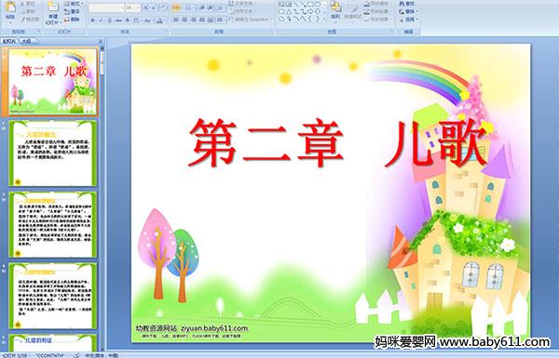
Task: Switch to the Outline tab in left pane
Action: (26, 41)
